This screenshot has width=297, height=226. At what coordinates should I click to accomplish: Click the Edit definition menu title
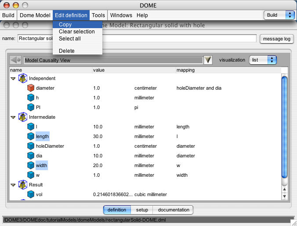tap(71, 15)
